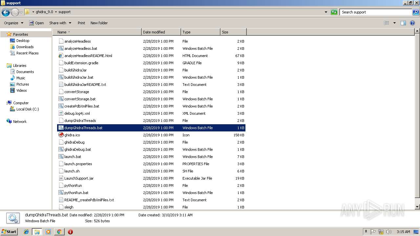The width and height of the screenshot is (420, 236).
Task: Open Network in the navigation pane
Action: click(20, 122)
